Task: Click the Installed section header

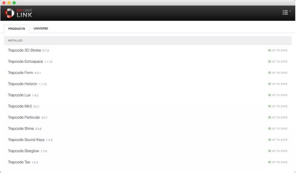Action: click(x=148, y=41)
